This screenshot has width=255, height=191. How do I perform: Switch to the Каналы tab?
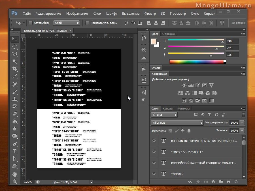pyautogui.click(x=168, y=108)
